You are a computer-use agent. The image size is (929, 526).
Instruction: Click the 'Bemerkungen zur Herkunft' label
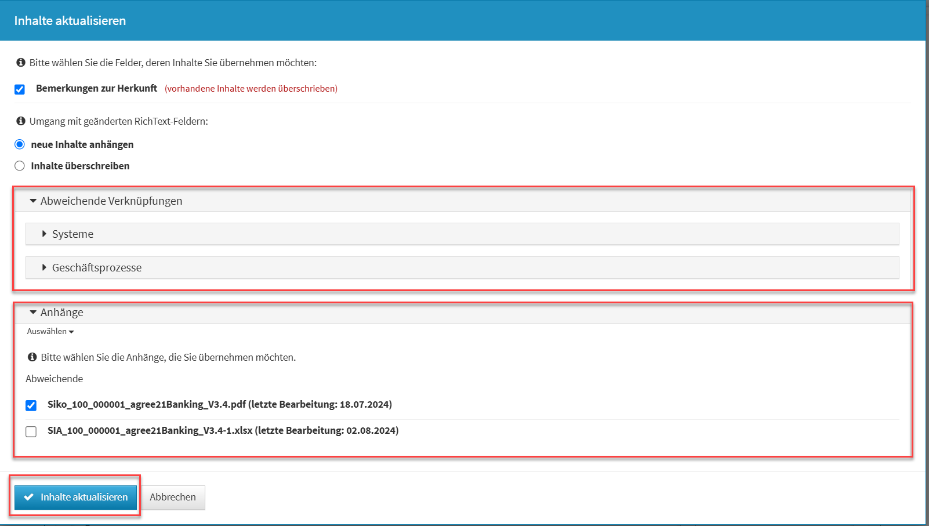(x=96, y=88)
